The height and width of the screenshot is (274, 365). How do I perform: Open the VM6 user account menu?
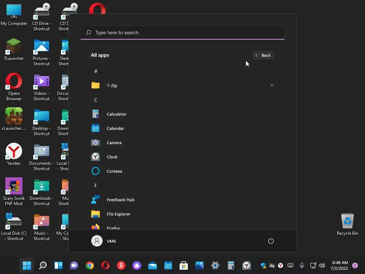104,241
